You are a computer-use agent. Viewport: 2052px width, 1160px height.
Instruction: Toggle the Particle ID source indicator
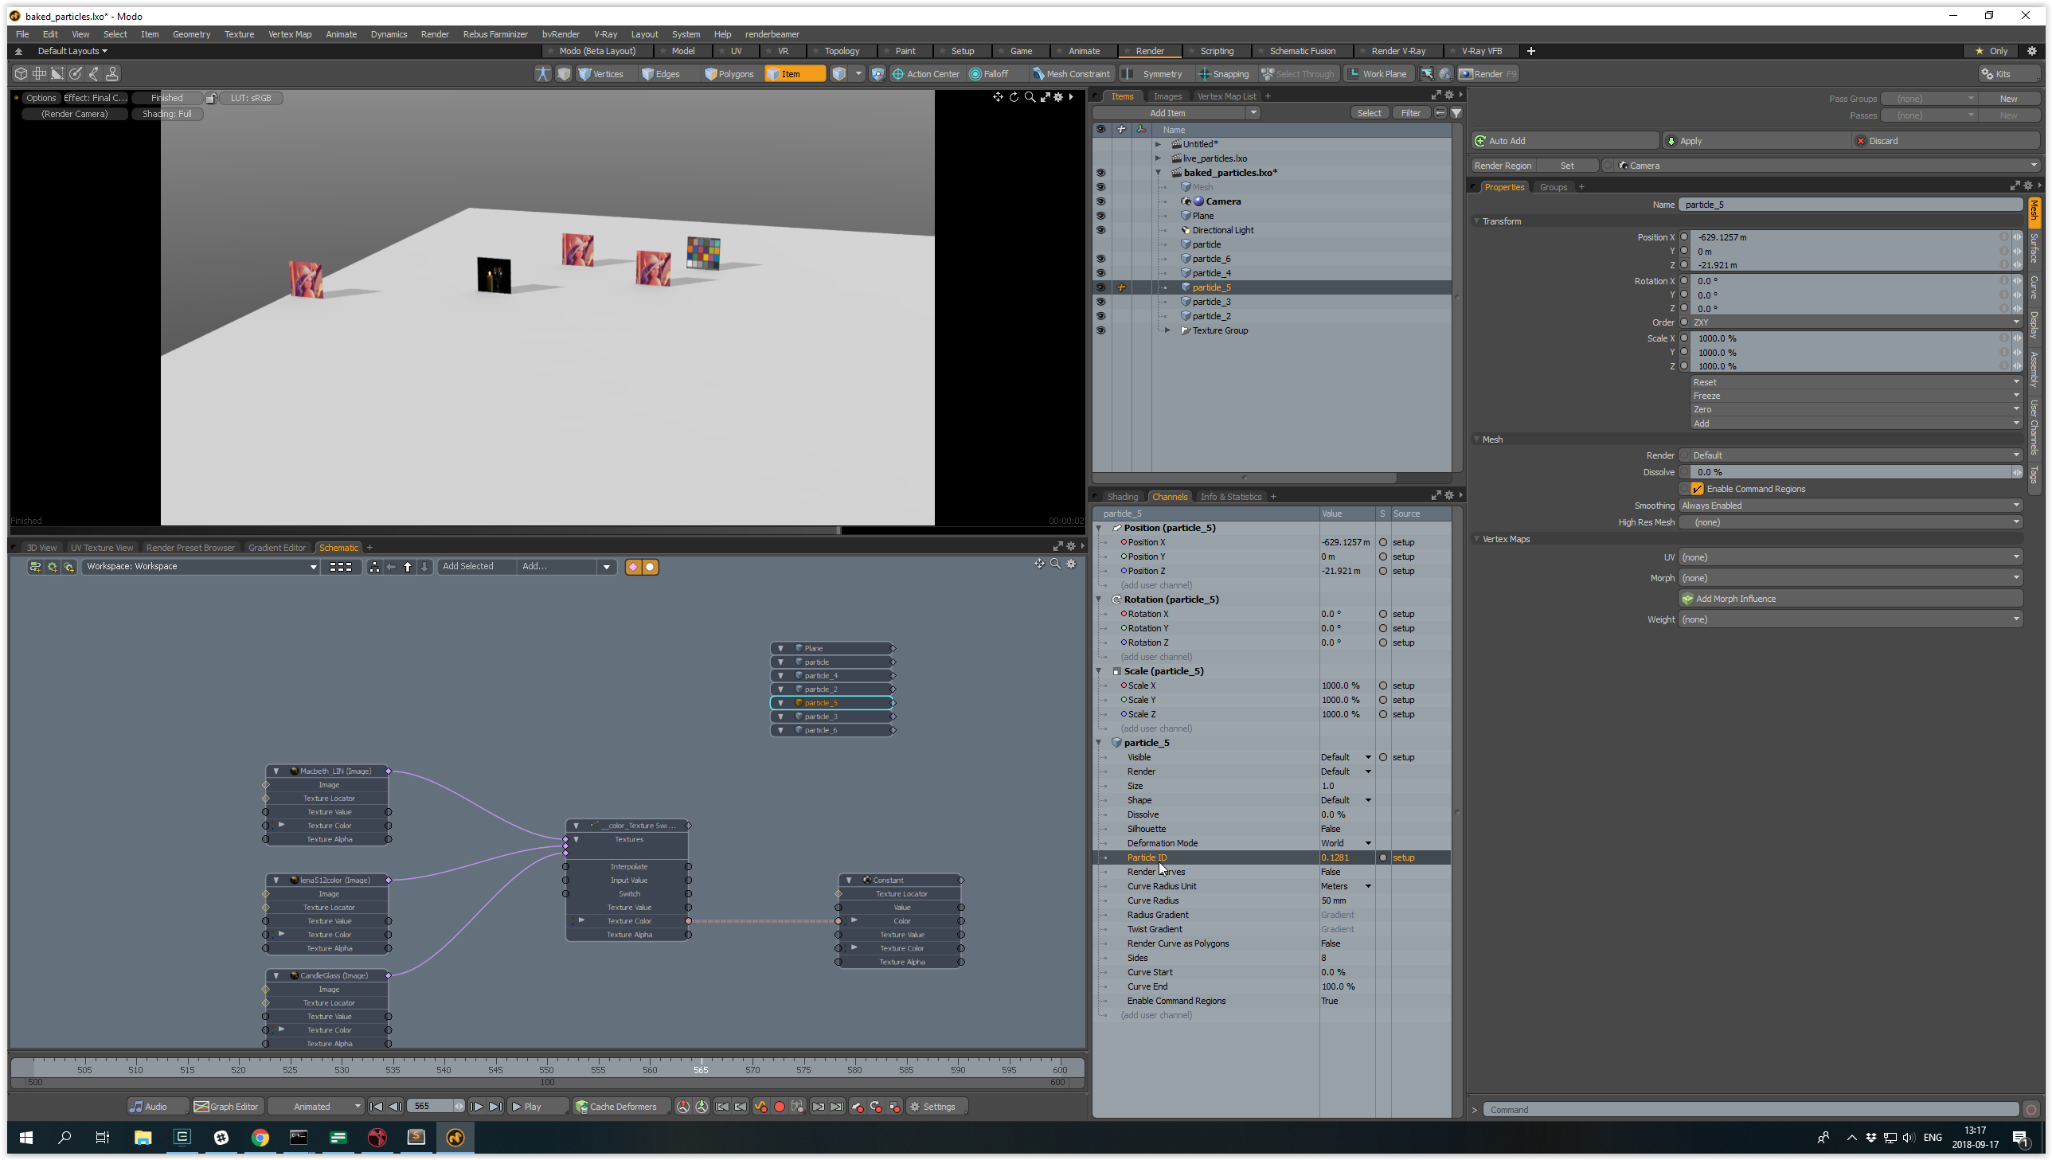1383,857
